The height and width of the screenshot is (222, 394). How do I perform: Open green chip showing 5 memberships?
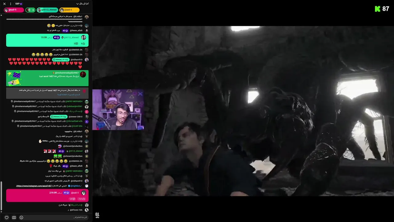click(30, 10)
